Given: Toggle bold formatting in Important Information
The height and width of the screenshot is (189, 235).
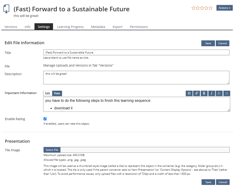Looking at the screenshot, I should [204, 93].
